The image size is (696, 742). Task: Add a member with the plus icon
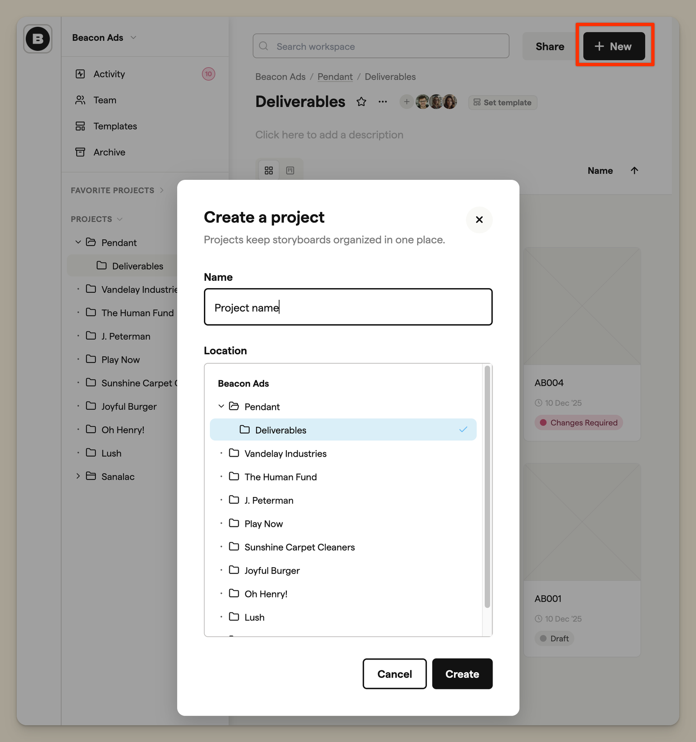406,102
